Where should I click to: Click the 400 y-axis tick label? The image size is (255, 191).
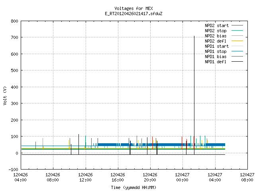pyautogui.click(x=14, y=87)
